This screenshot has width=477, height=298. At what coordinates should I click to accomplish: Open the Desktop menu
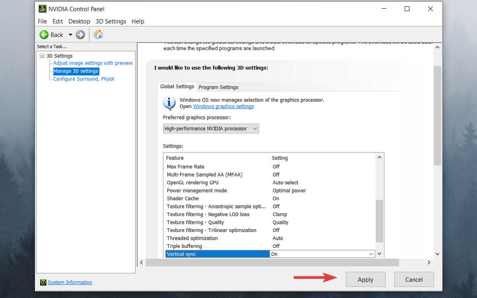pyautogui.click(x=79, y=21)
